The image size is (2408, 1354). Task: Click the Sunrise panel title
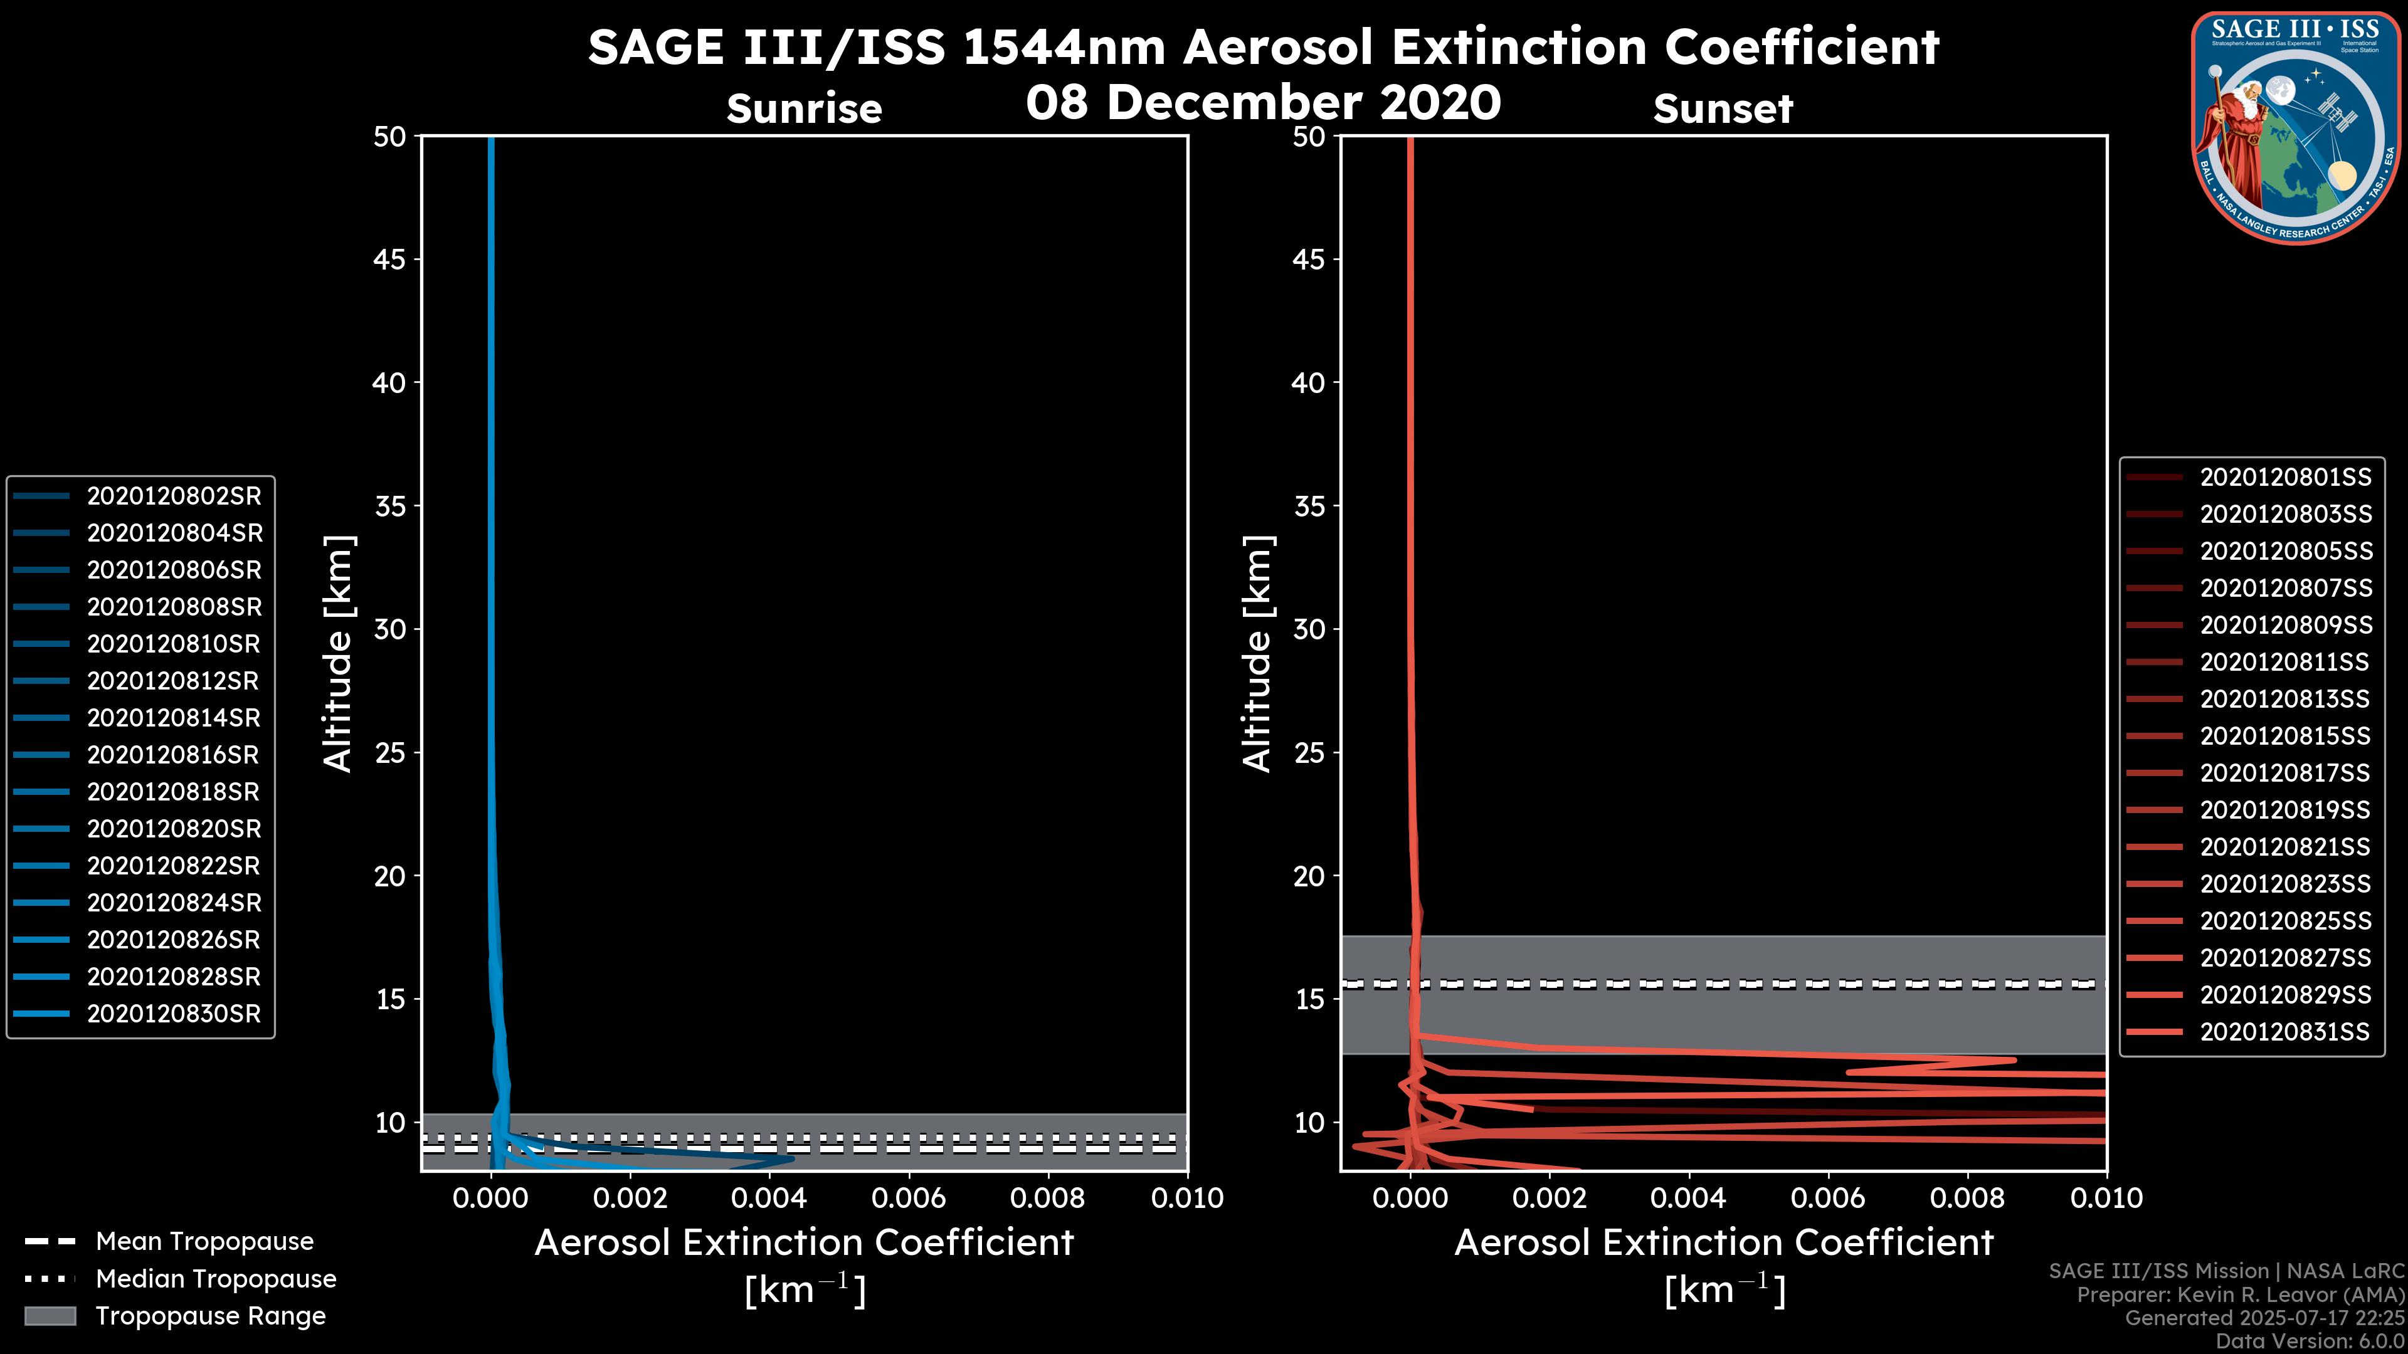point(804,109)
